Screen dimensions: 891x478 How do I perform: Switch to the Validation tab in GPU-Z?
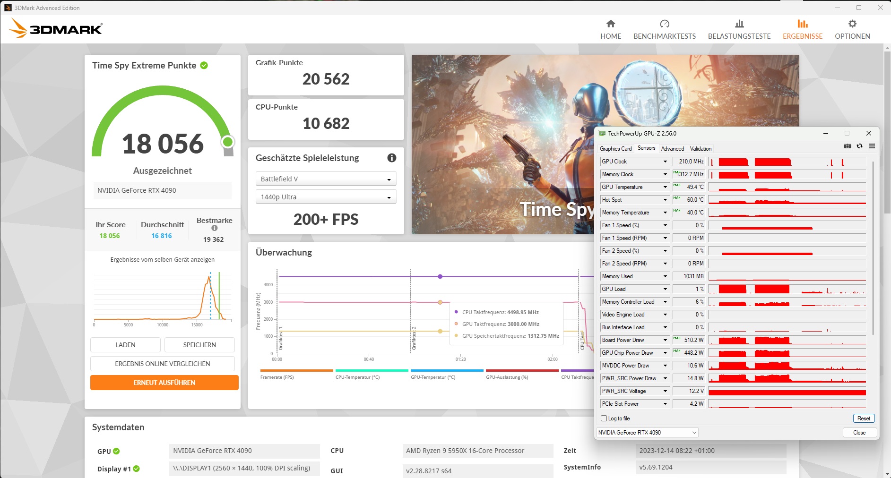coord(701,149)
